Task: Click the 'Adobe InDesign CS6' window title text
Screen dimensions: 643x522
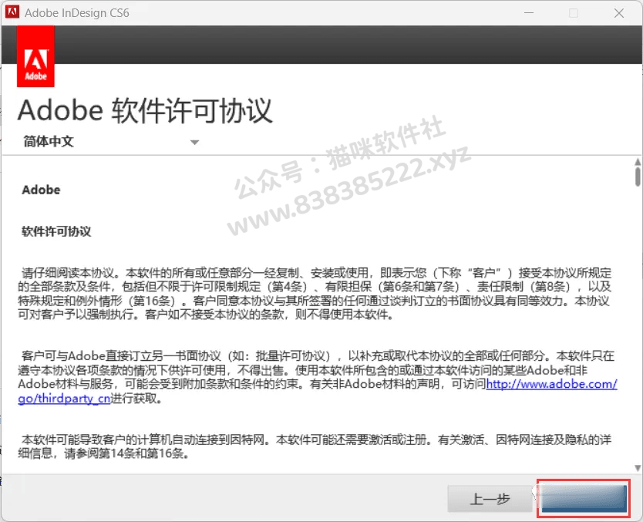Action: [77, 12]
